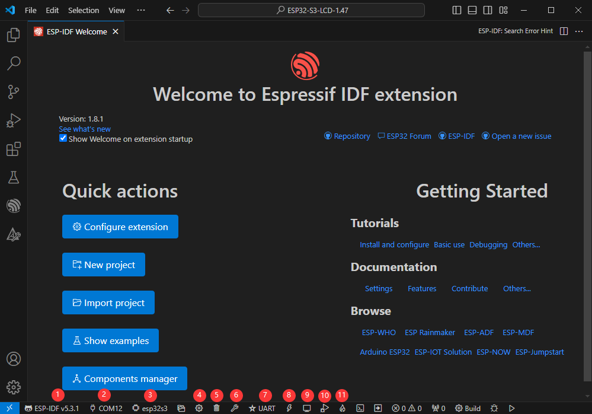Image resolution: width=592 pixels, height=414 pixels.
Task: Select the COM12 serial port selector
Action: (106, 408)
